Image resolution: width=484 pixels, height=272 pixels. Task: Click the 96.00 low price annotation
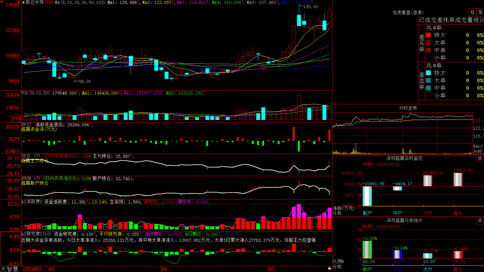click(x=85, y=81)
